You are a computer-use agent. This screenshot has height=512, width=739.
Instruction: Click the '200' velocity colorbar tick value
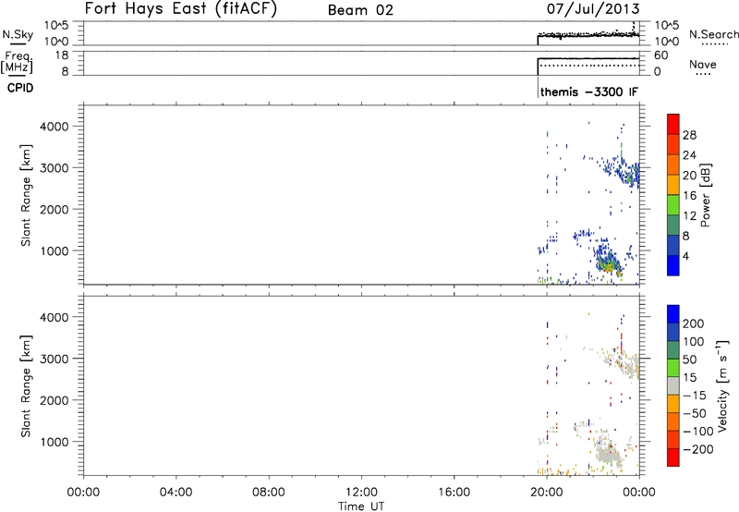(694, 323)
